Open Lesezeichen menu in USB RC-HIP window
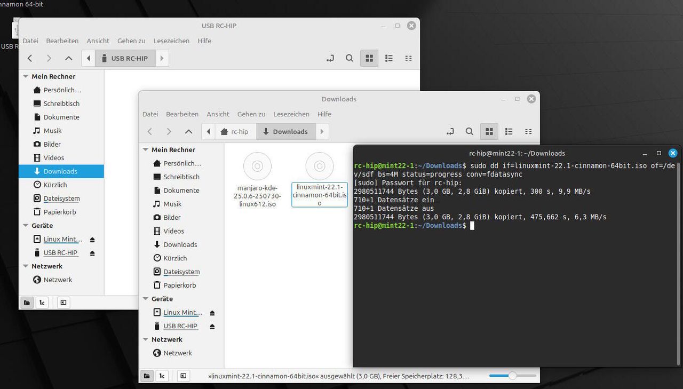The width and height of the screenshot is (683, 389). (x=171, y=41)
